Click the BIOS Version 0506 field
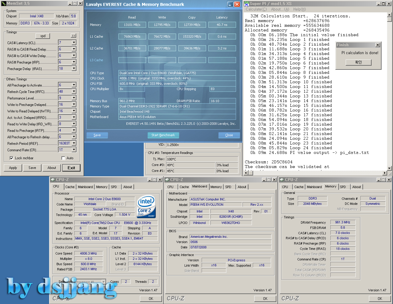Screen dimensions: 393x304 [x=230, y=242]
